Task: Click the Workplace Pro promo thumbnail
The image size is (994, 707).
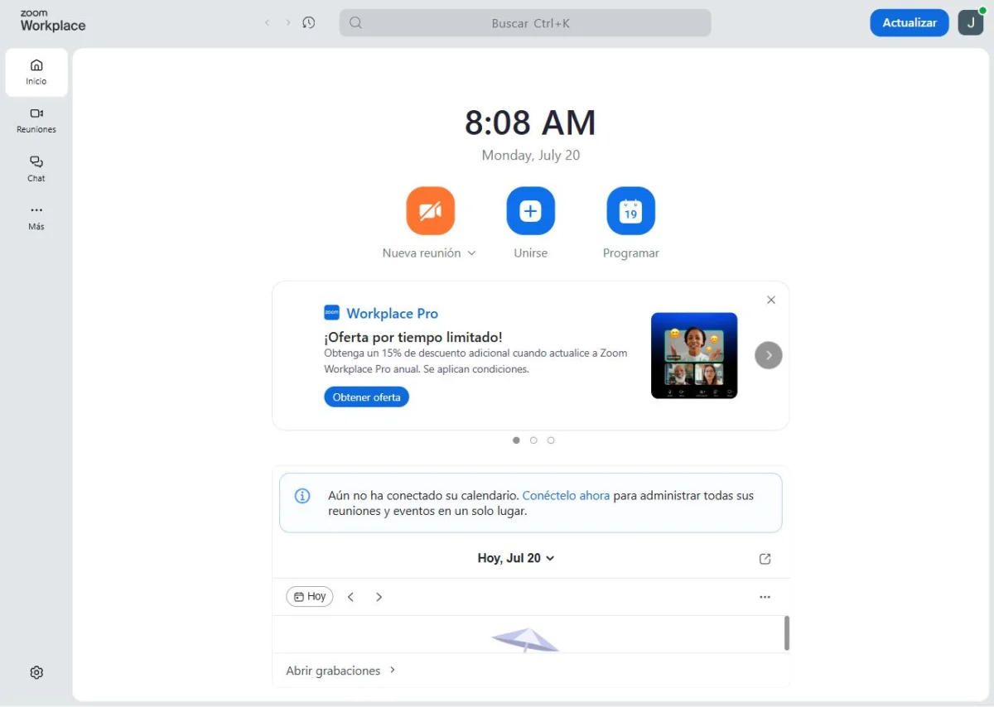Action: [x=694, y=355]
